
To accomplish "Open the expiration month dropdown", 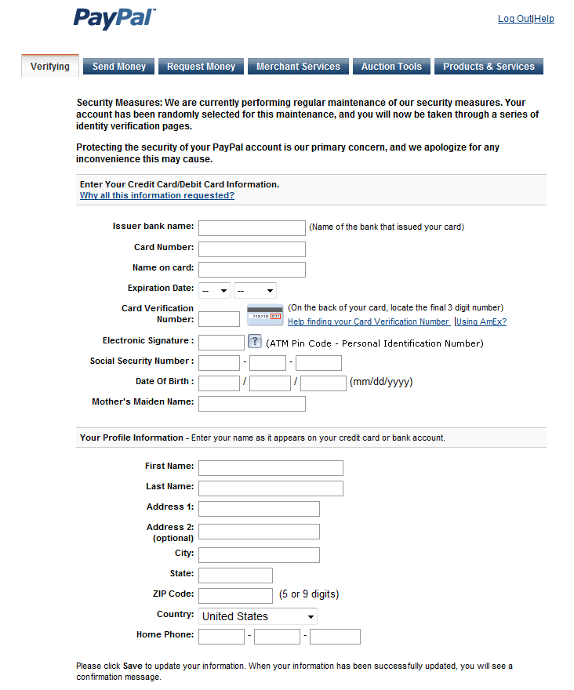I will tap(214, 290).
